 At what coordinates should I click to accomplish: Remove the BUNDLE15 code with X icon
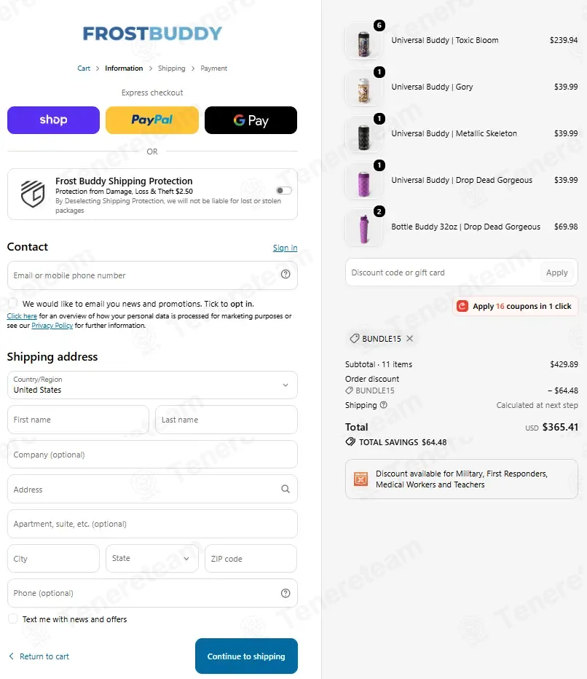tap(410, 339)
